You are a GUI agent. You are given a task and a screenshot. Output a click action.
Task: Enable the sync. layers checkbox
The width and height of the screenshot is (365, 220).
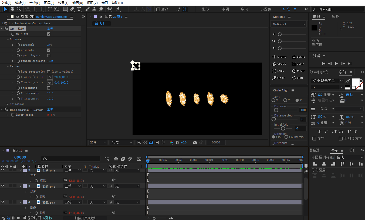pyautogui.click(x=49, y=56)
